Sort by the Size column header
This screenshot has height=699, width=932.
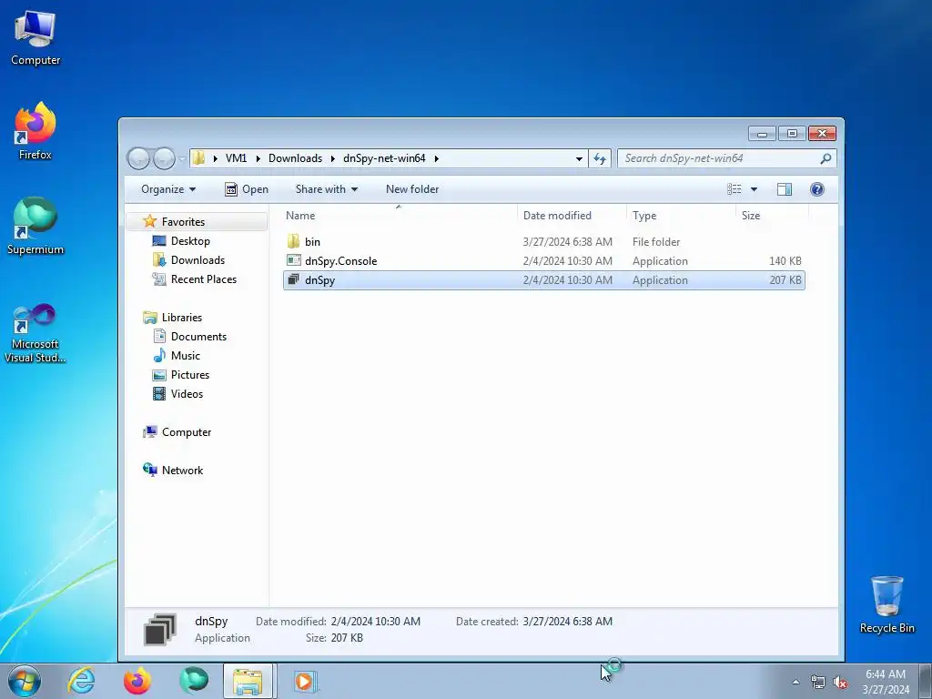[x=772, y=215]
